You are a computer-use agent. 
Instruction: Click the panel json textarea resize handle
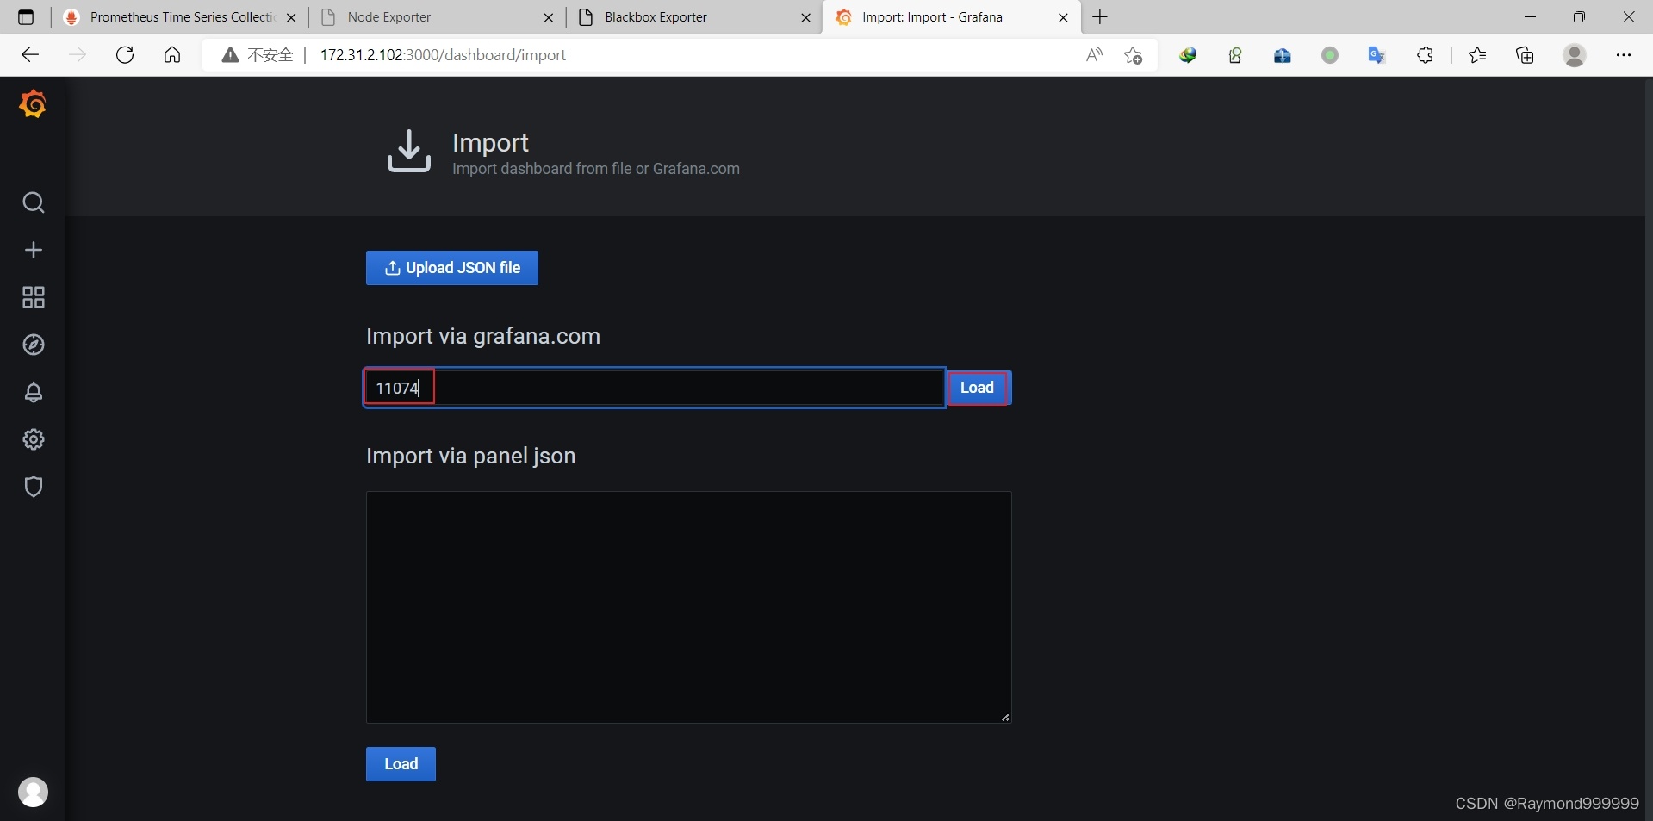pyautogui.click(x=1005, y=717)
